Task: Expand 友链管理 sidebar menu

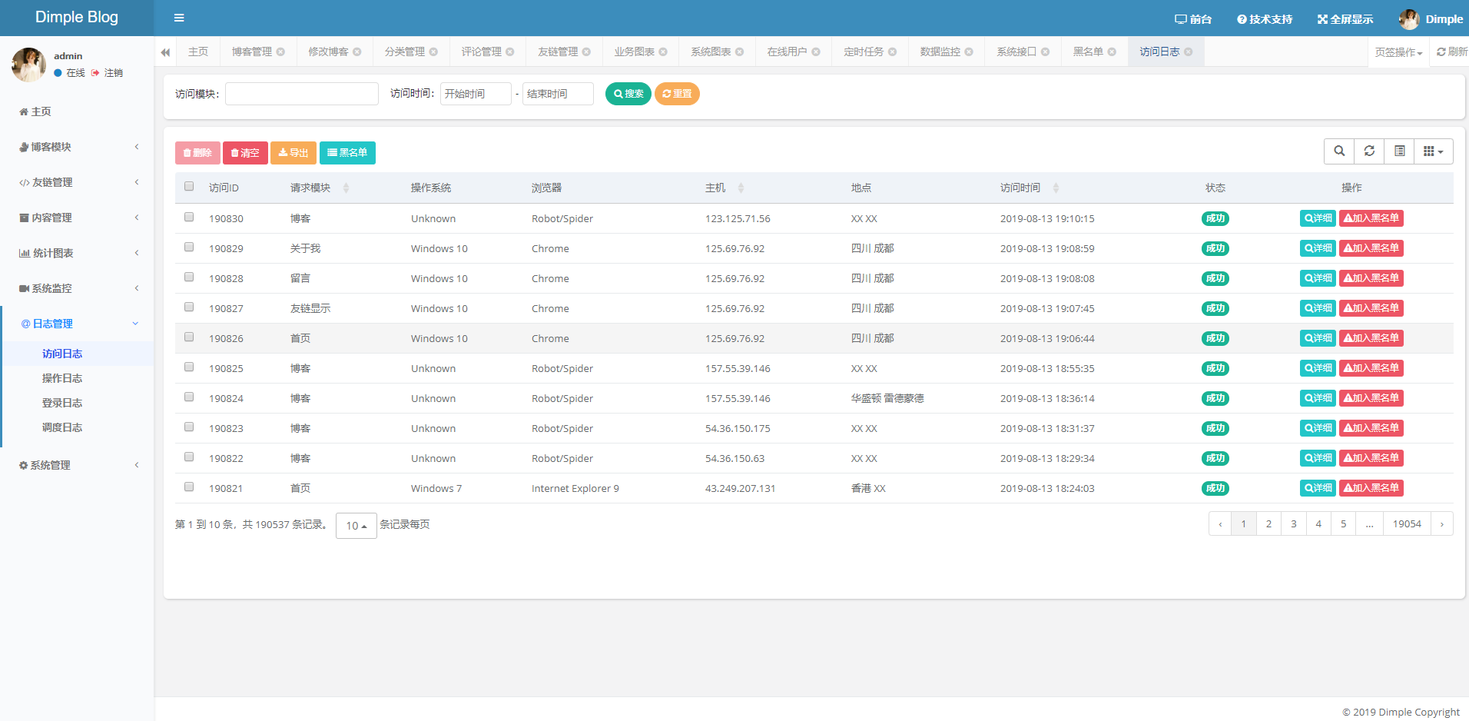Action: [77, 182]
